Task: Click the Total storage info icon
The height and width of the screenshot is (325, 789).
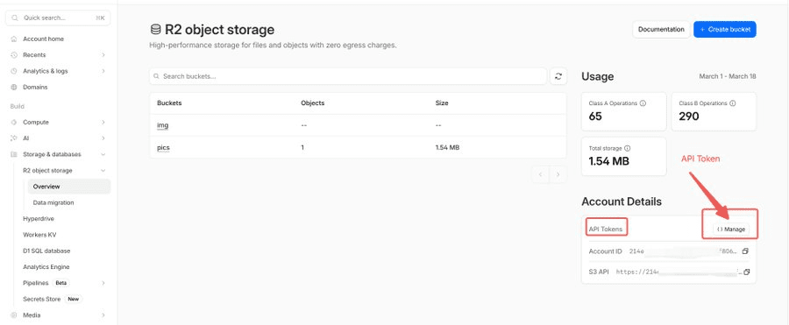Action: [x=628, y=148]
